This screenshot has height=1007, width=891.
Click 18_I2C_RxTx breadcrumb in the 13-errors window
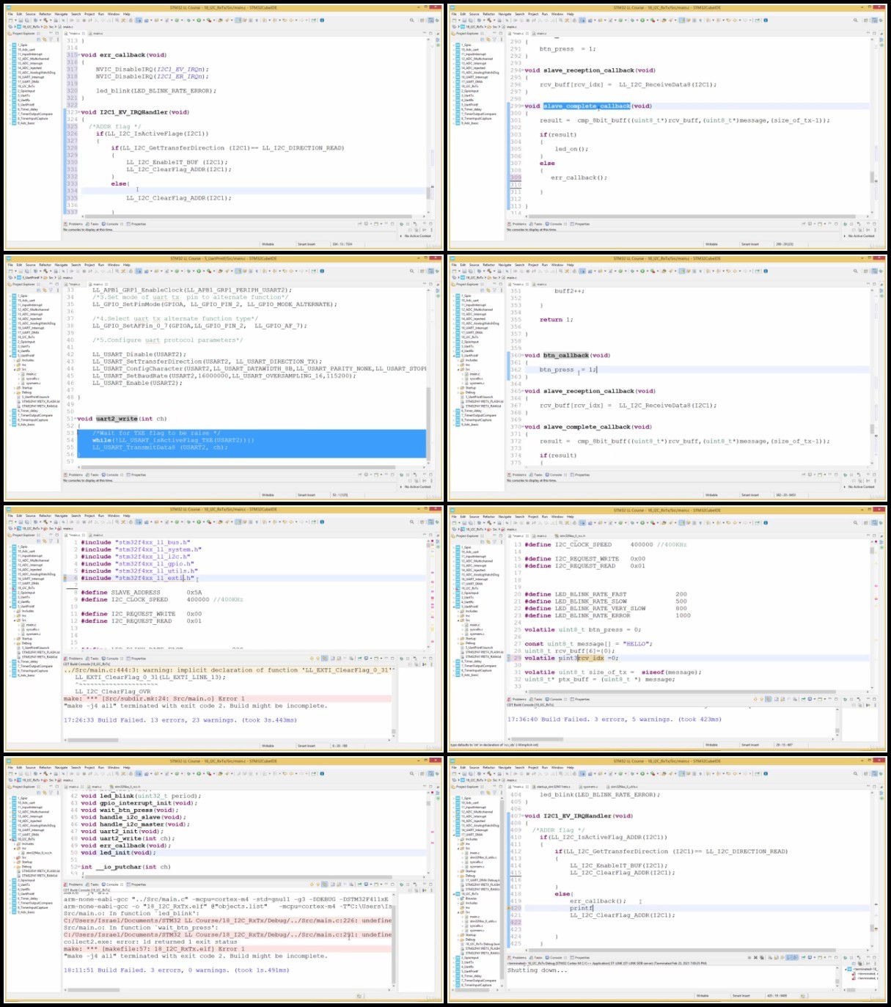30,528
